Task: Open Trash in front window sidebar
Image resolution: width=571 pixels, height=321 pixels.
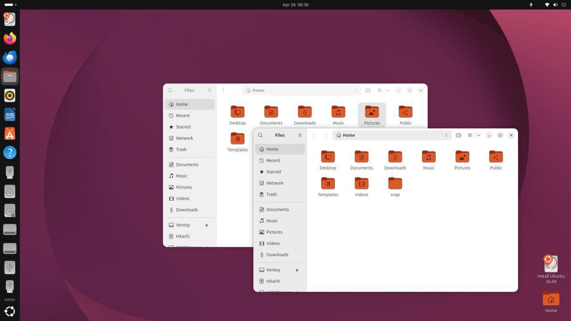Action: click(280, 194)
